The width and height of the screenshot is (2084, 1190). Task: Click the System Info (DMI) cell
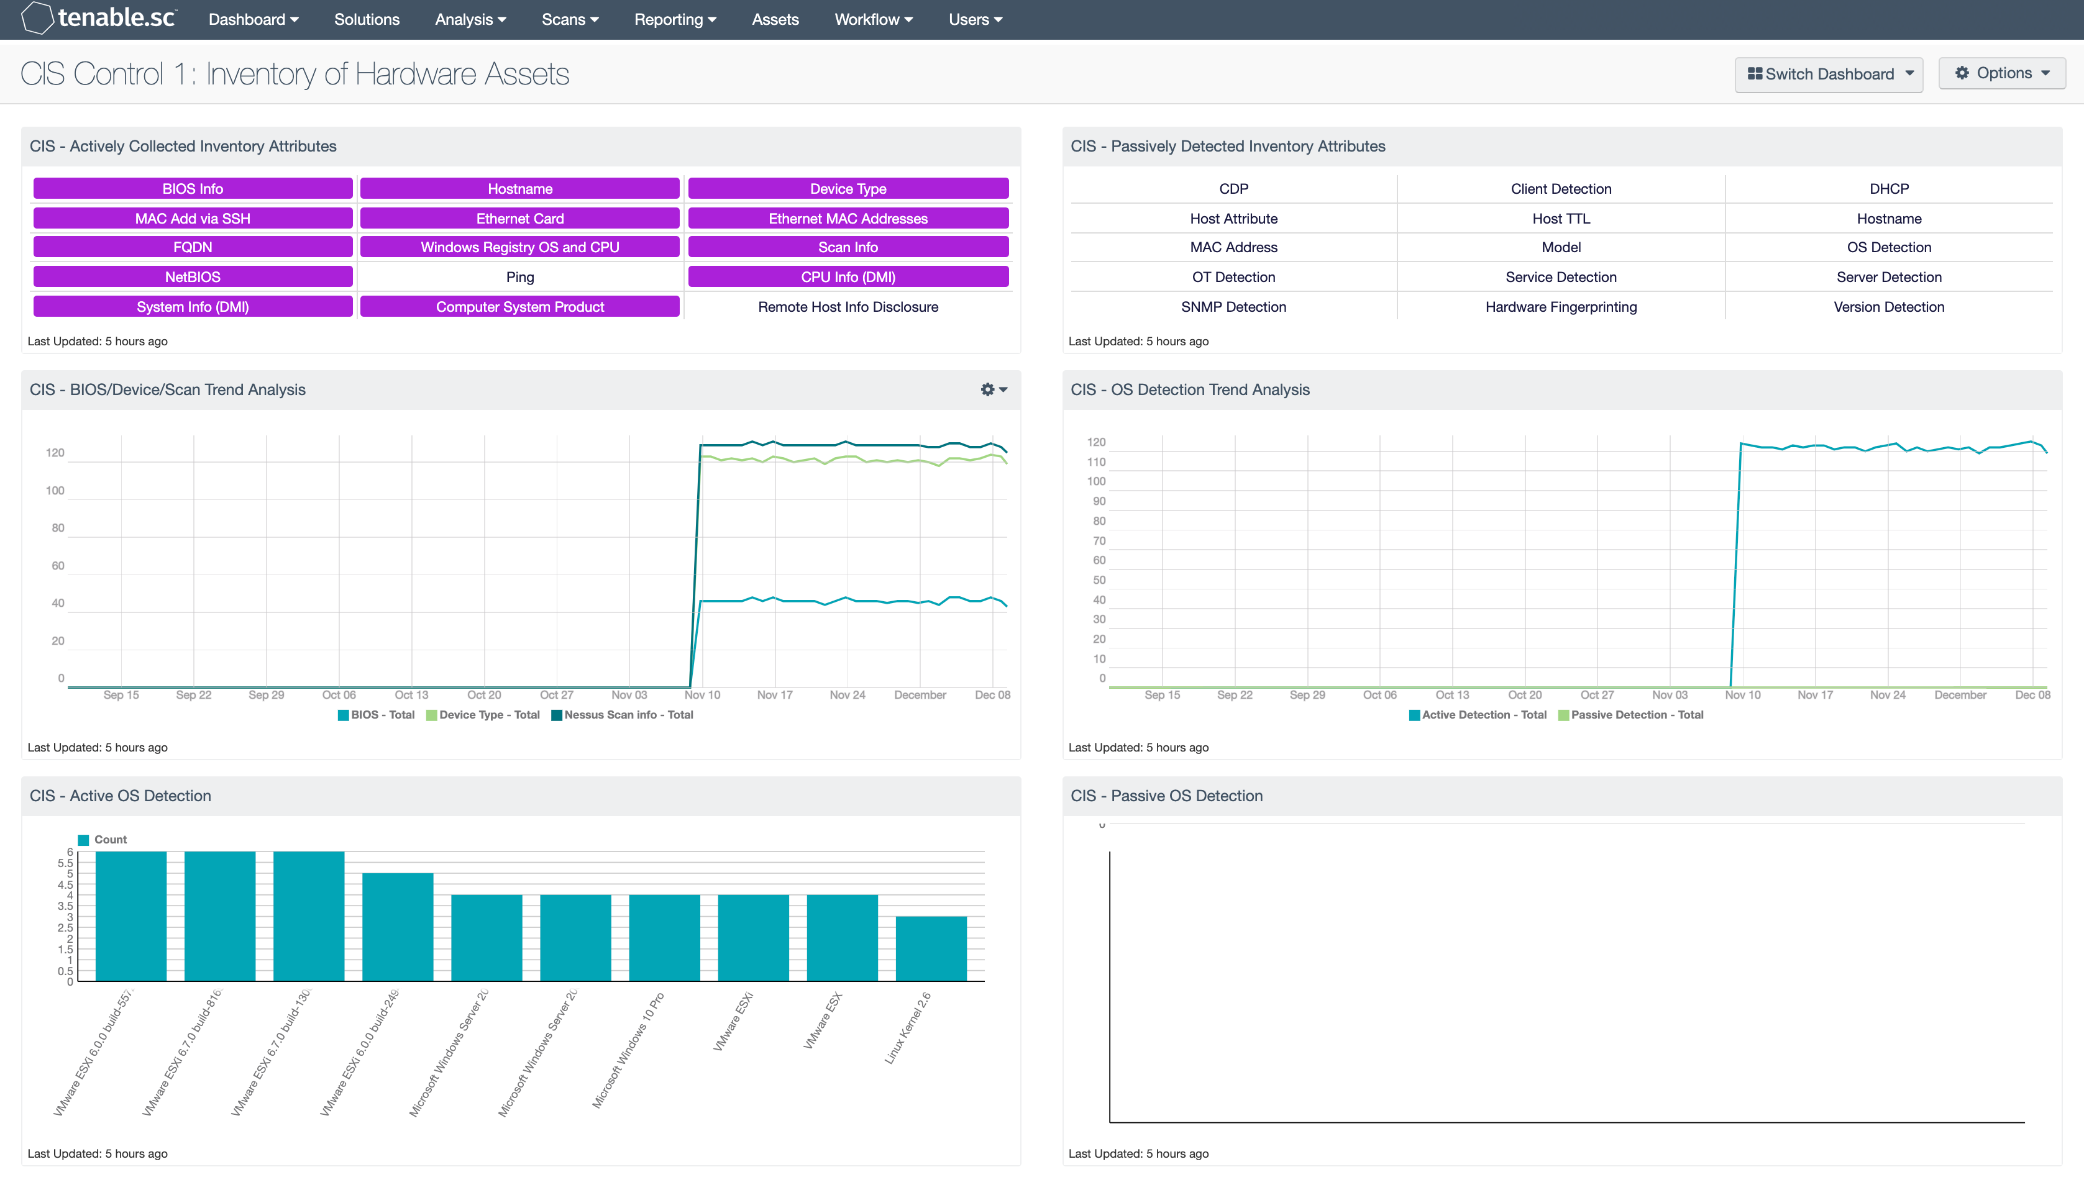[x=193, y=306]
